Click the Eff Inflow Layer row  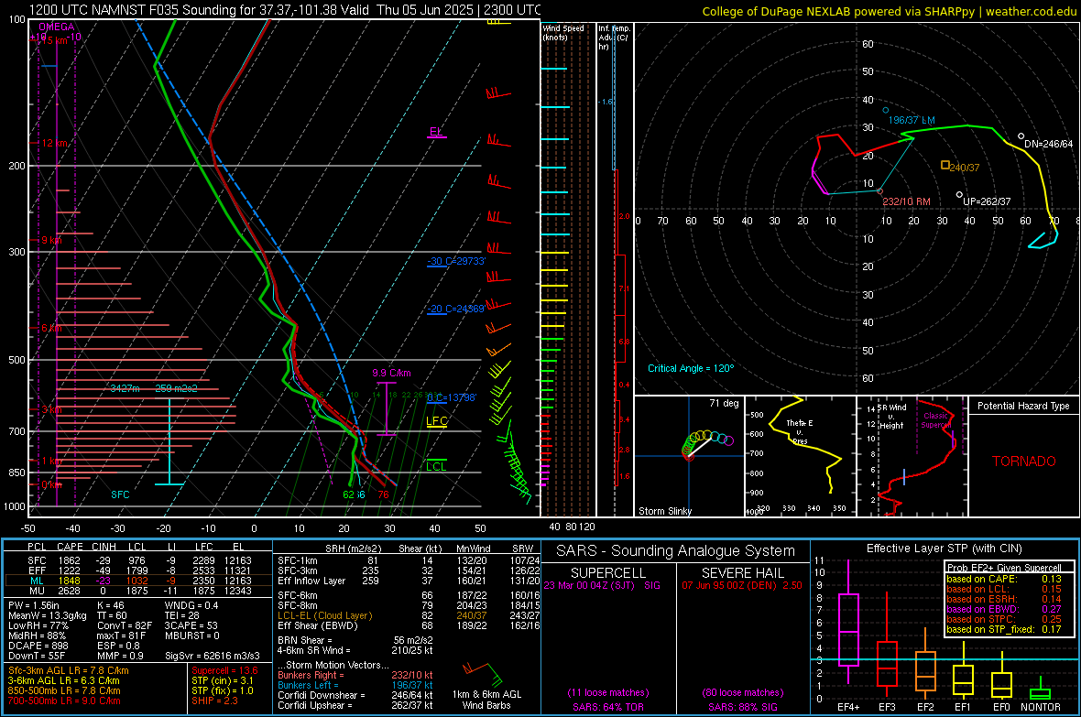[409, 581]
